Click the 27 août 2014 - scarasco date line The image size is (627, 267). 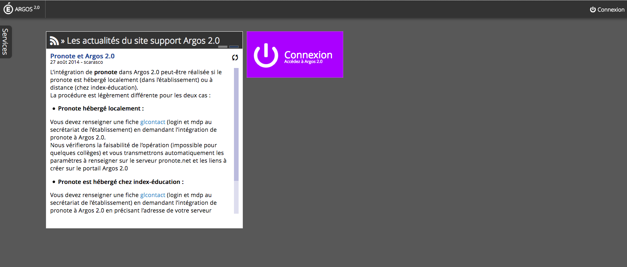click(76, 62)
